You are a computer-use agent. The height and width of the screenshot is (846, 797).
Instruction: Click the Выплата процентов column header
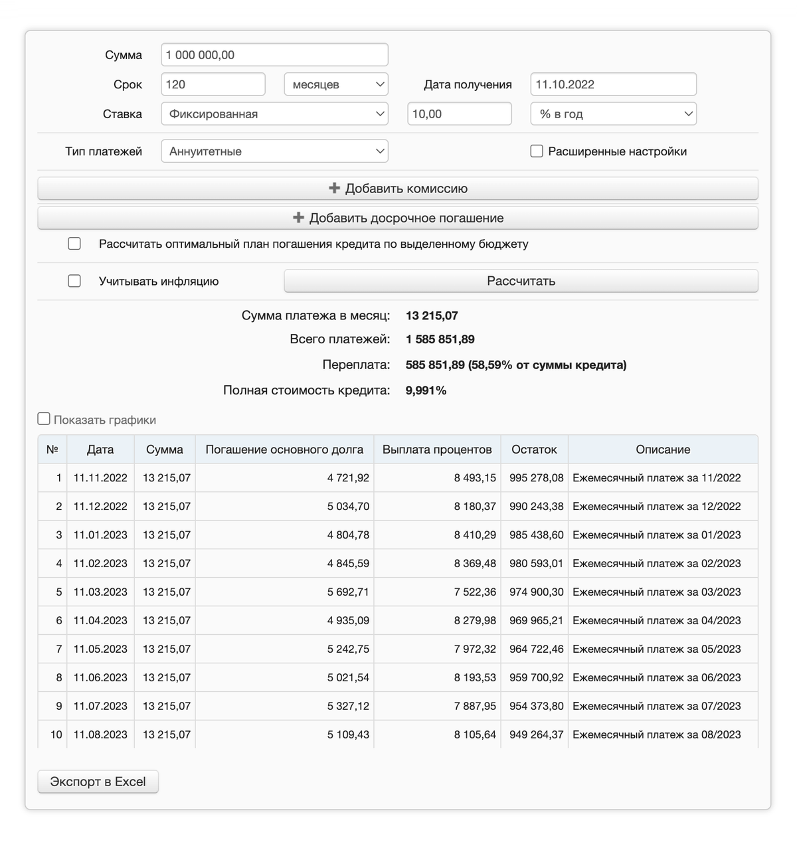(437, 450)
